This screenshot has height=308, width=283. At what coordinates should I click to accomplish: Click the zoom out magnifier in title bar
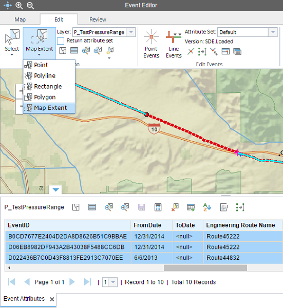(x=30, y=6)
